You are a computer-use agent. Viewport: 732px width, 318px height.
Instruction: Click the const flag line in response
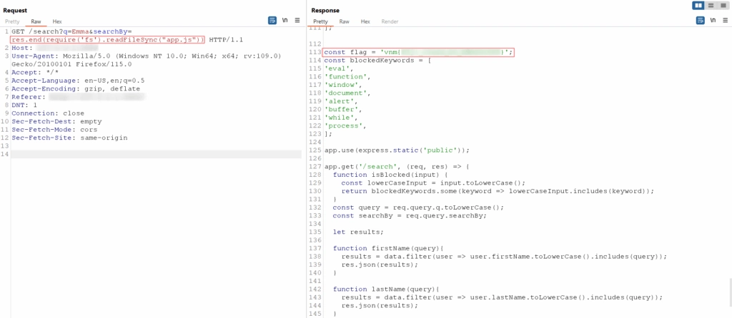418,52
